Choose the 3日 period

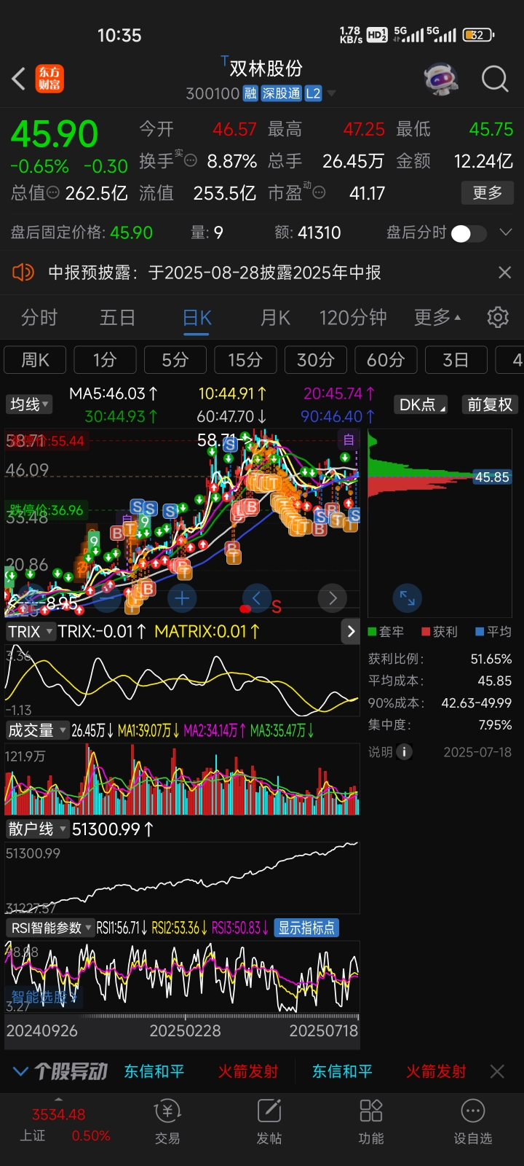coord(456,360)
